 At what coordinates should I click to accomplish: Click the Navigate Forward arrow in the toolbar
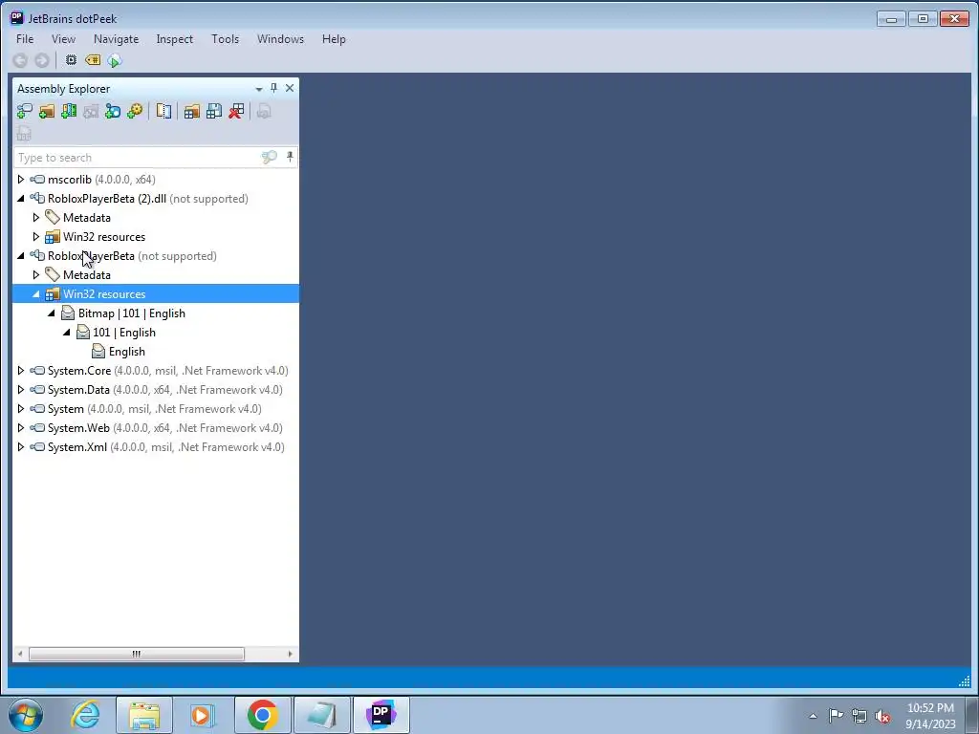[x=42, y=60]
